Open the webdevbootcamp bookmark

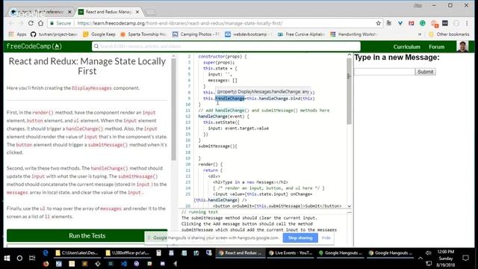249,34
